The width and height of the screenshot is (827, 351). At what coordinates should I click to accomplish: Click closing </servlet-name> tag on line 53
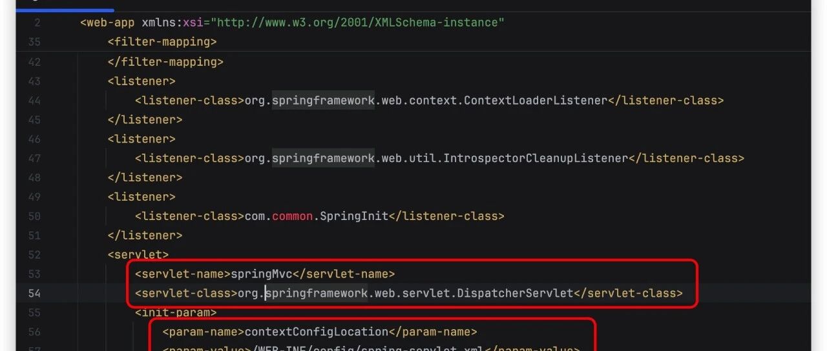tap(344, 274)
